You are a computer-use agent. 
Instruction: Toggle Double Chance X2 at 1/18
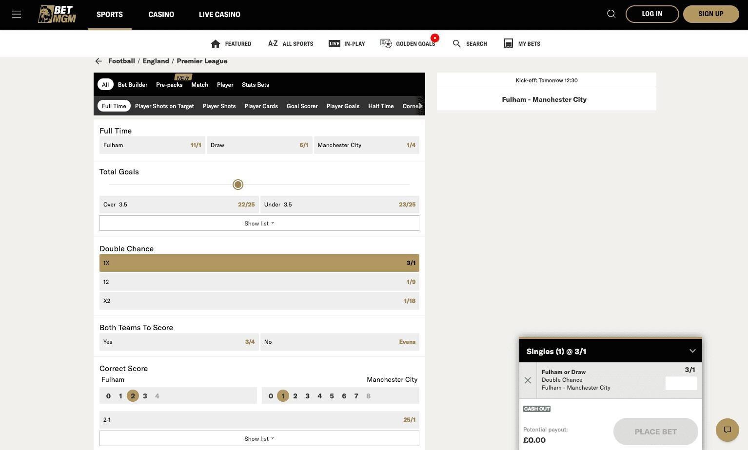[x=259, y=301]
